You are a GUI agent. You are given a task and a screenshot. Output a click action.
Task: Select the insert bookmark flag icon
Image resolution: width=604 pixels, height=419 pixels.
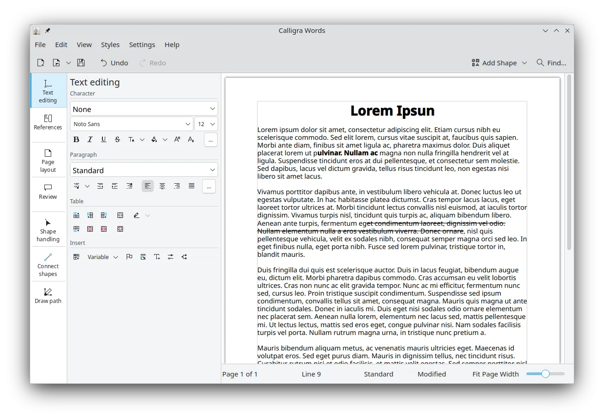tap(129, 257)
